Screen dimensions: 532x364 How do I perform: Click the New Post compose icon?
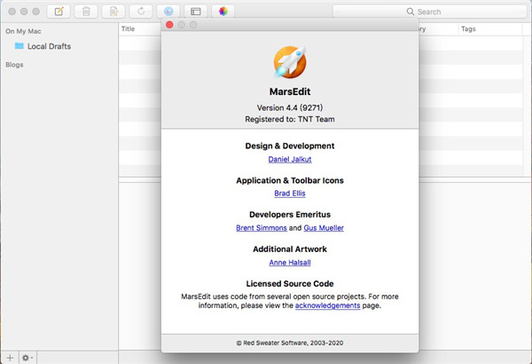coord(59,12)
